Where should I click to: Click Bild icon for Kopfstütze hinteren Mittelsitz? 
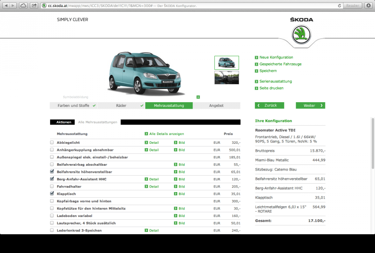click(175, 208)
